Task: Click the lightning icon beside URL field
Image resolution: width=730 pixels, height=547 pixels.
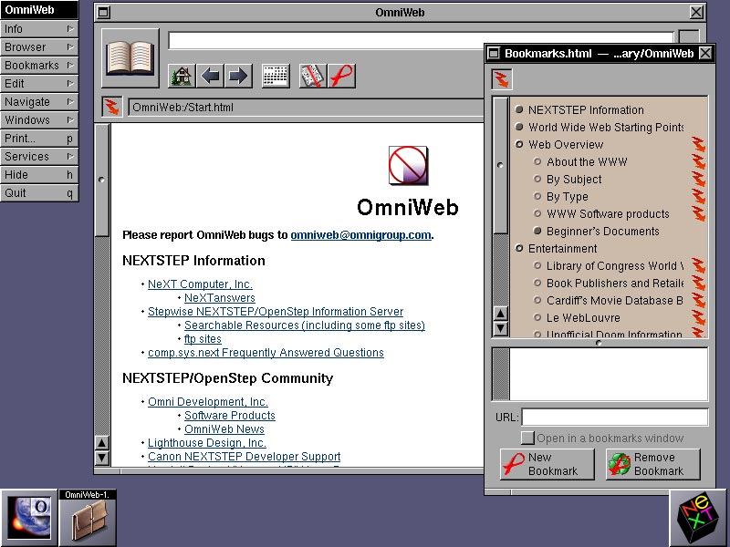Action: pyautogui.click(x=112, y=107)
